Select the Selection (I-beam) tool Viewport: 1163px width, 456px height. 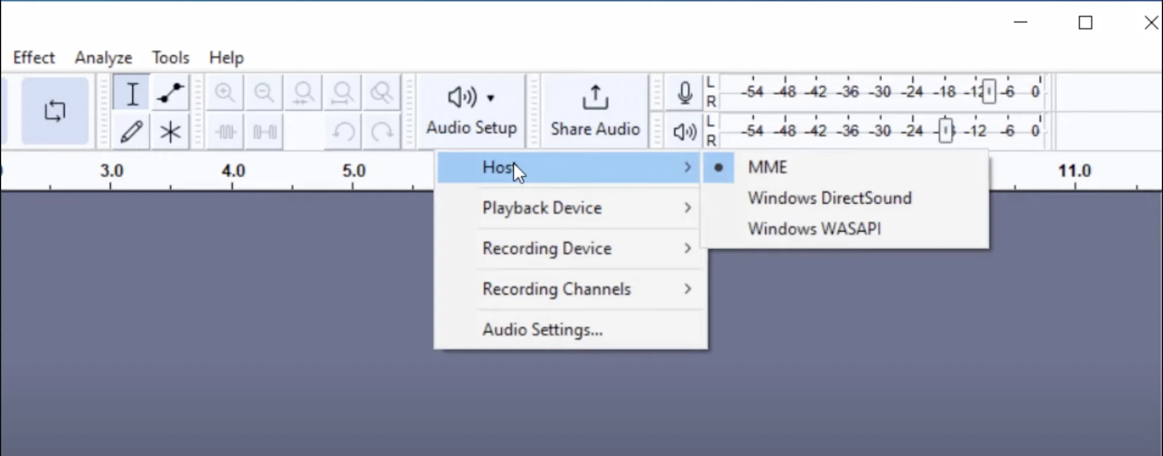[132, 93]
